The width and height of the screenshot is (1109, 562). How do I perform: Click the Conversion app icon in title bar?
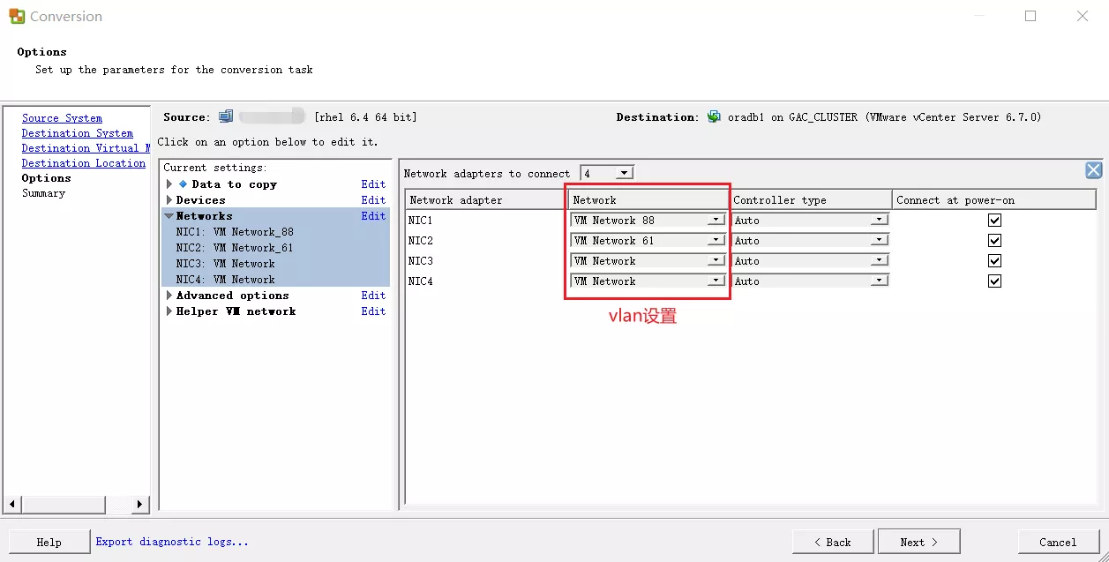pos(16,16)
